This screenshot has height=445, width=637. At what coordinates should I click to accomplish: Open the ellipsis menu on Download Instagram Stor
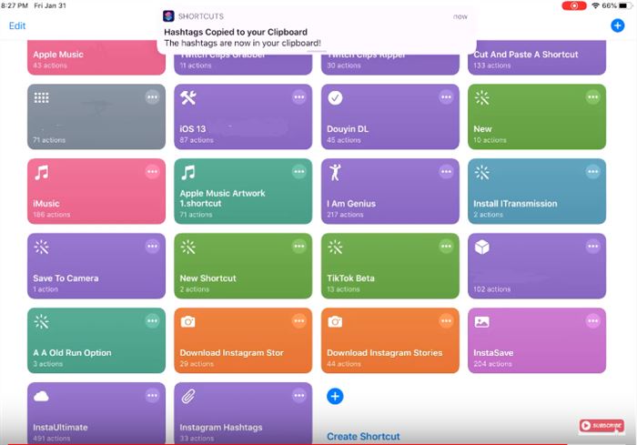(299, 320)
